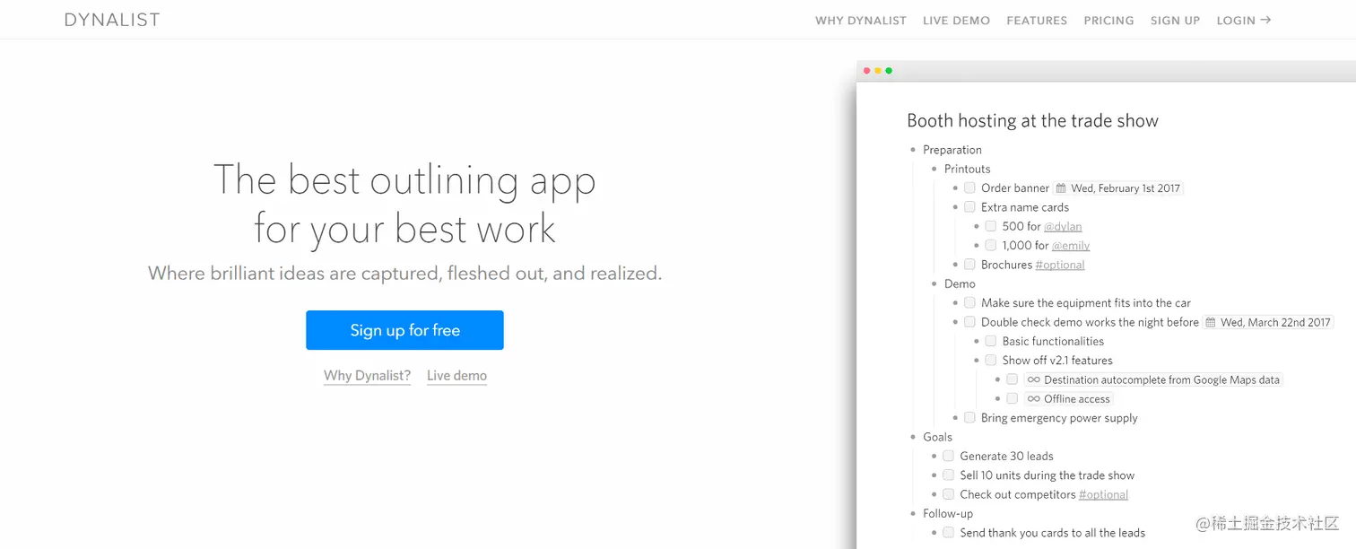
Task: Click the DYNALIST logo in the header
Action: [x=112, y=20]
